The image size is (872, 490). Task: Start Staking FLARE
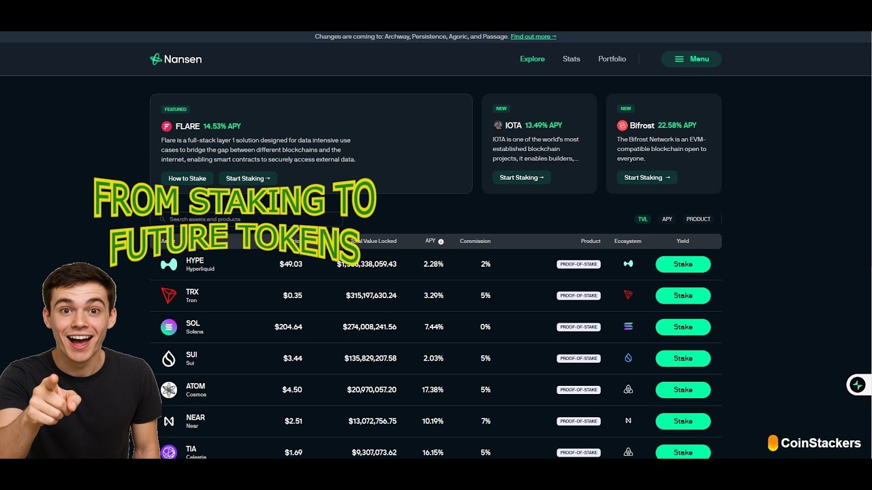[248, 178]
